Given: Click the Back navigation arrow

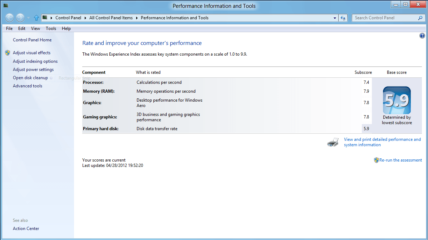Looking at the screenshot, I should click(x=9, y=18).
